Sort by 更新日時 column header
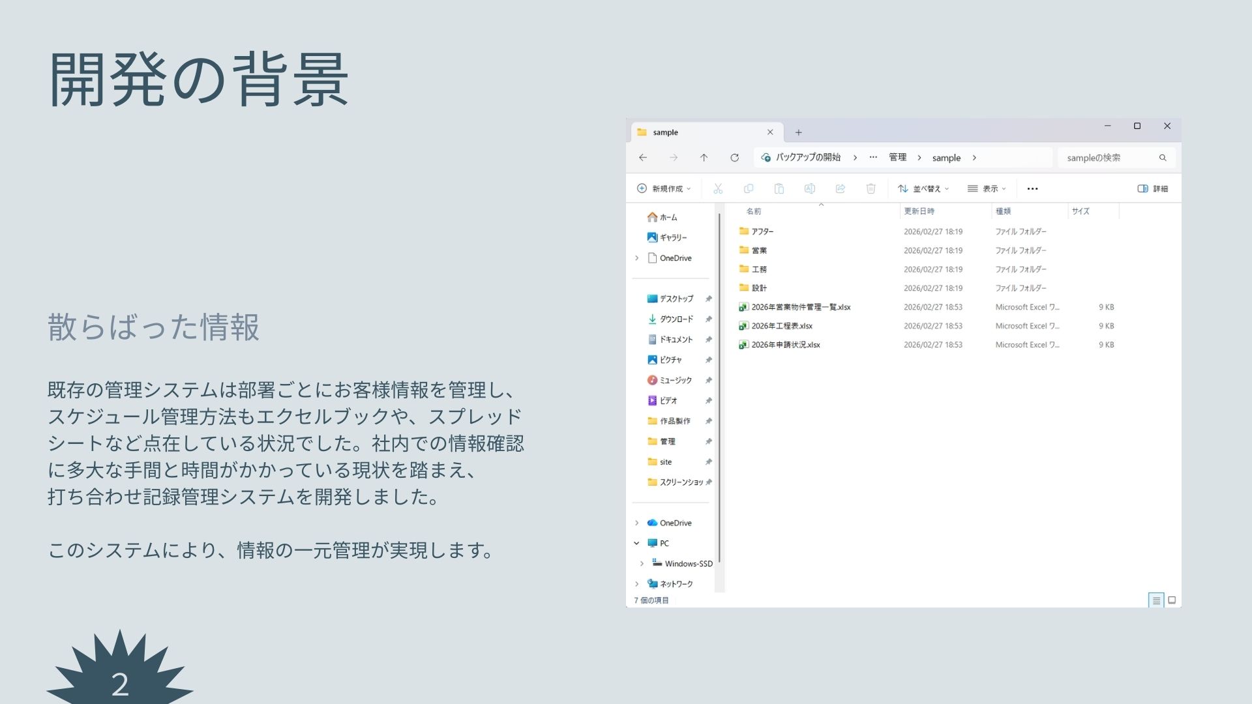Screen dimensions: 1252x704 click(x=919, y=211)
